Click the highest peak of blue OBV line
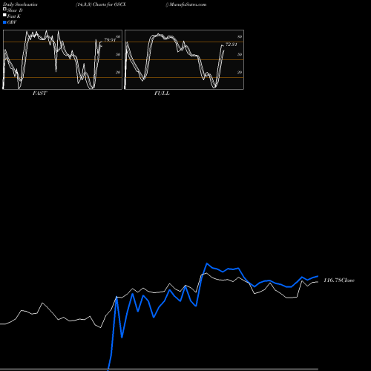Screen dimensions: 371x371 (207, 263)
